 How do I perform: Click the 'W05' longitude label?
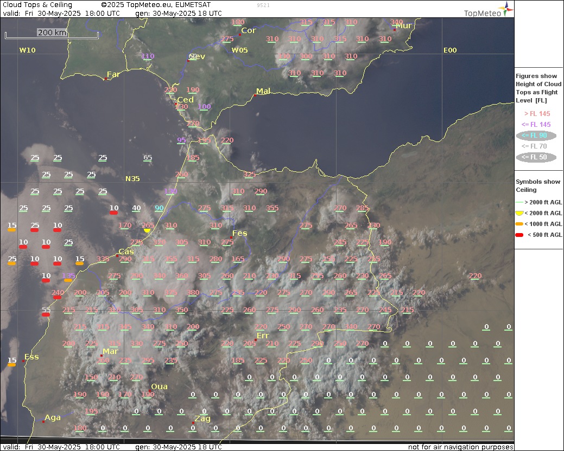click(239, 50)
